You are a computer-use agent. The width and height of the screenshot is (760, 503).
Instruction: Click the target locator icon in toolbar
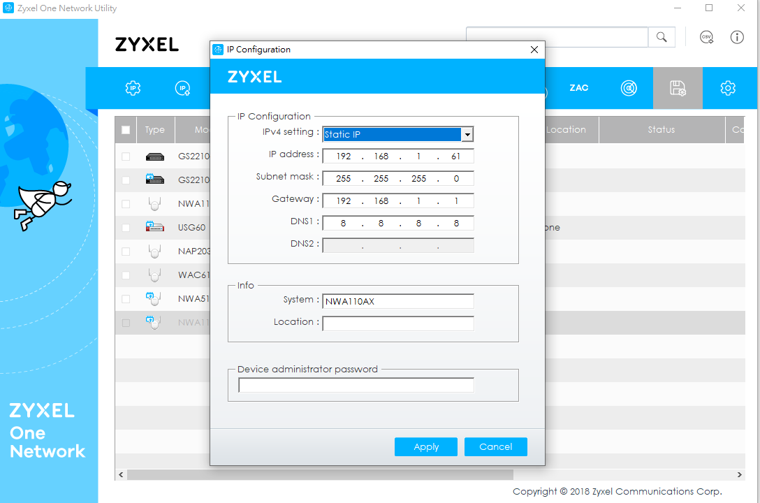point(629,88)
